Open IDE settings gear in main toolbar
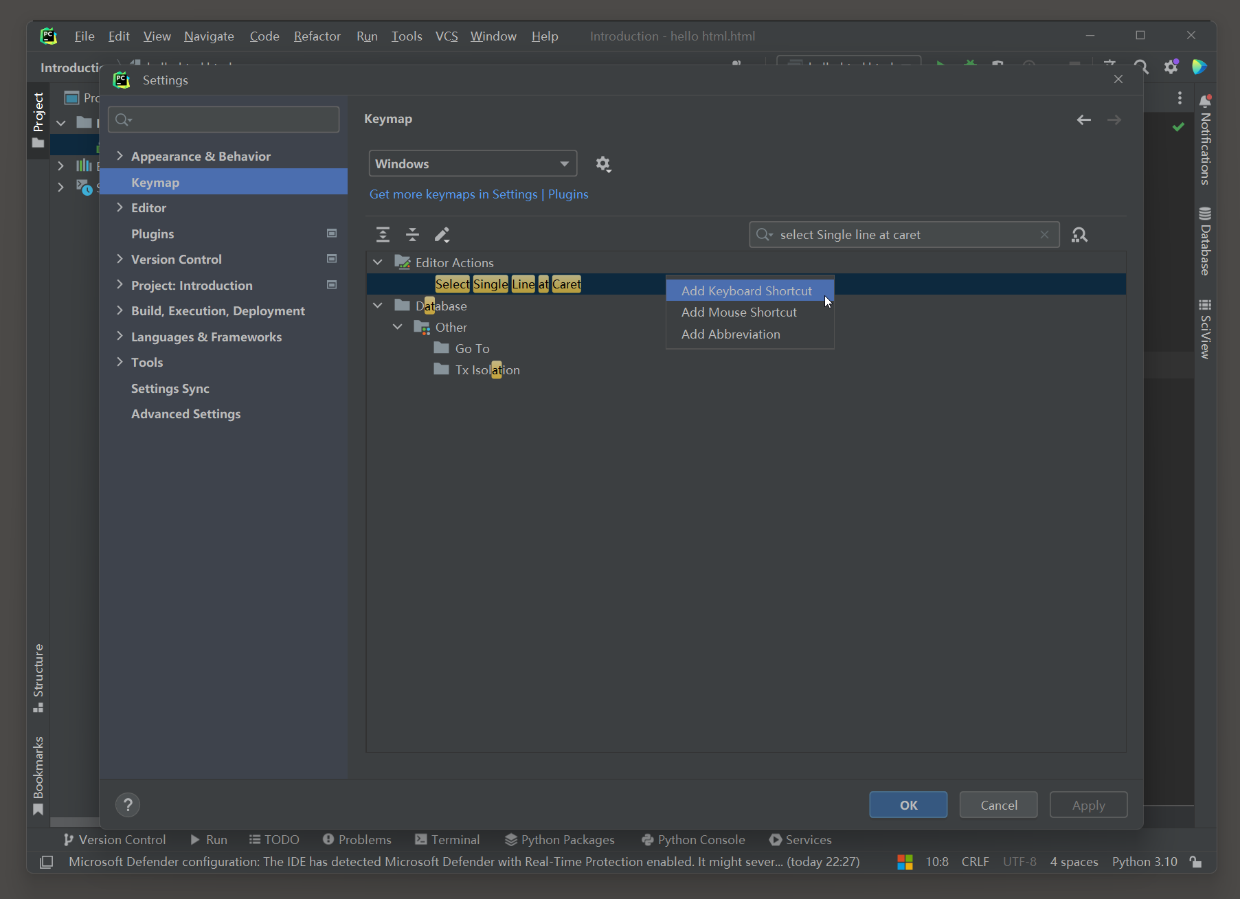Screen dimensions: 1240x899 [x=1171, y=67]
